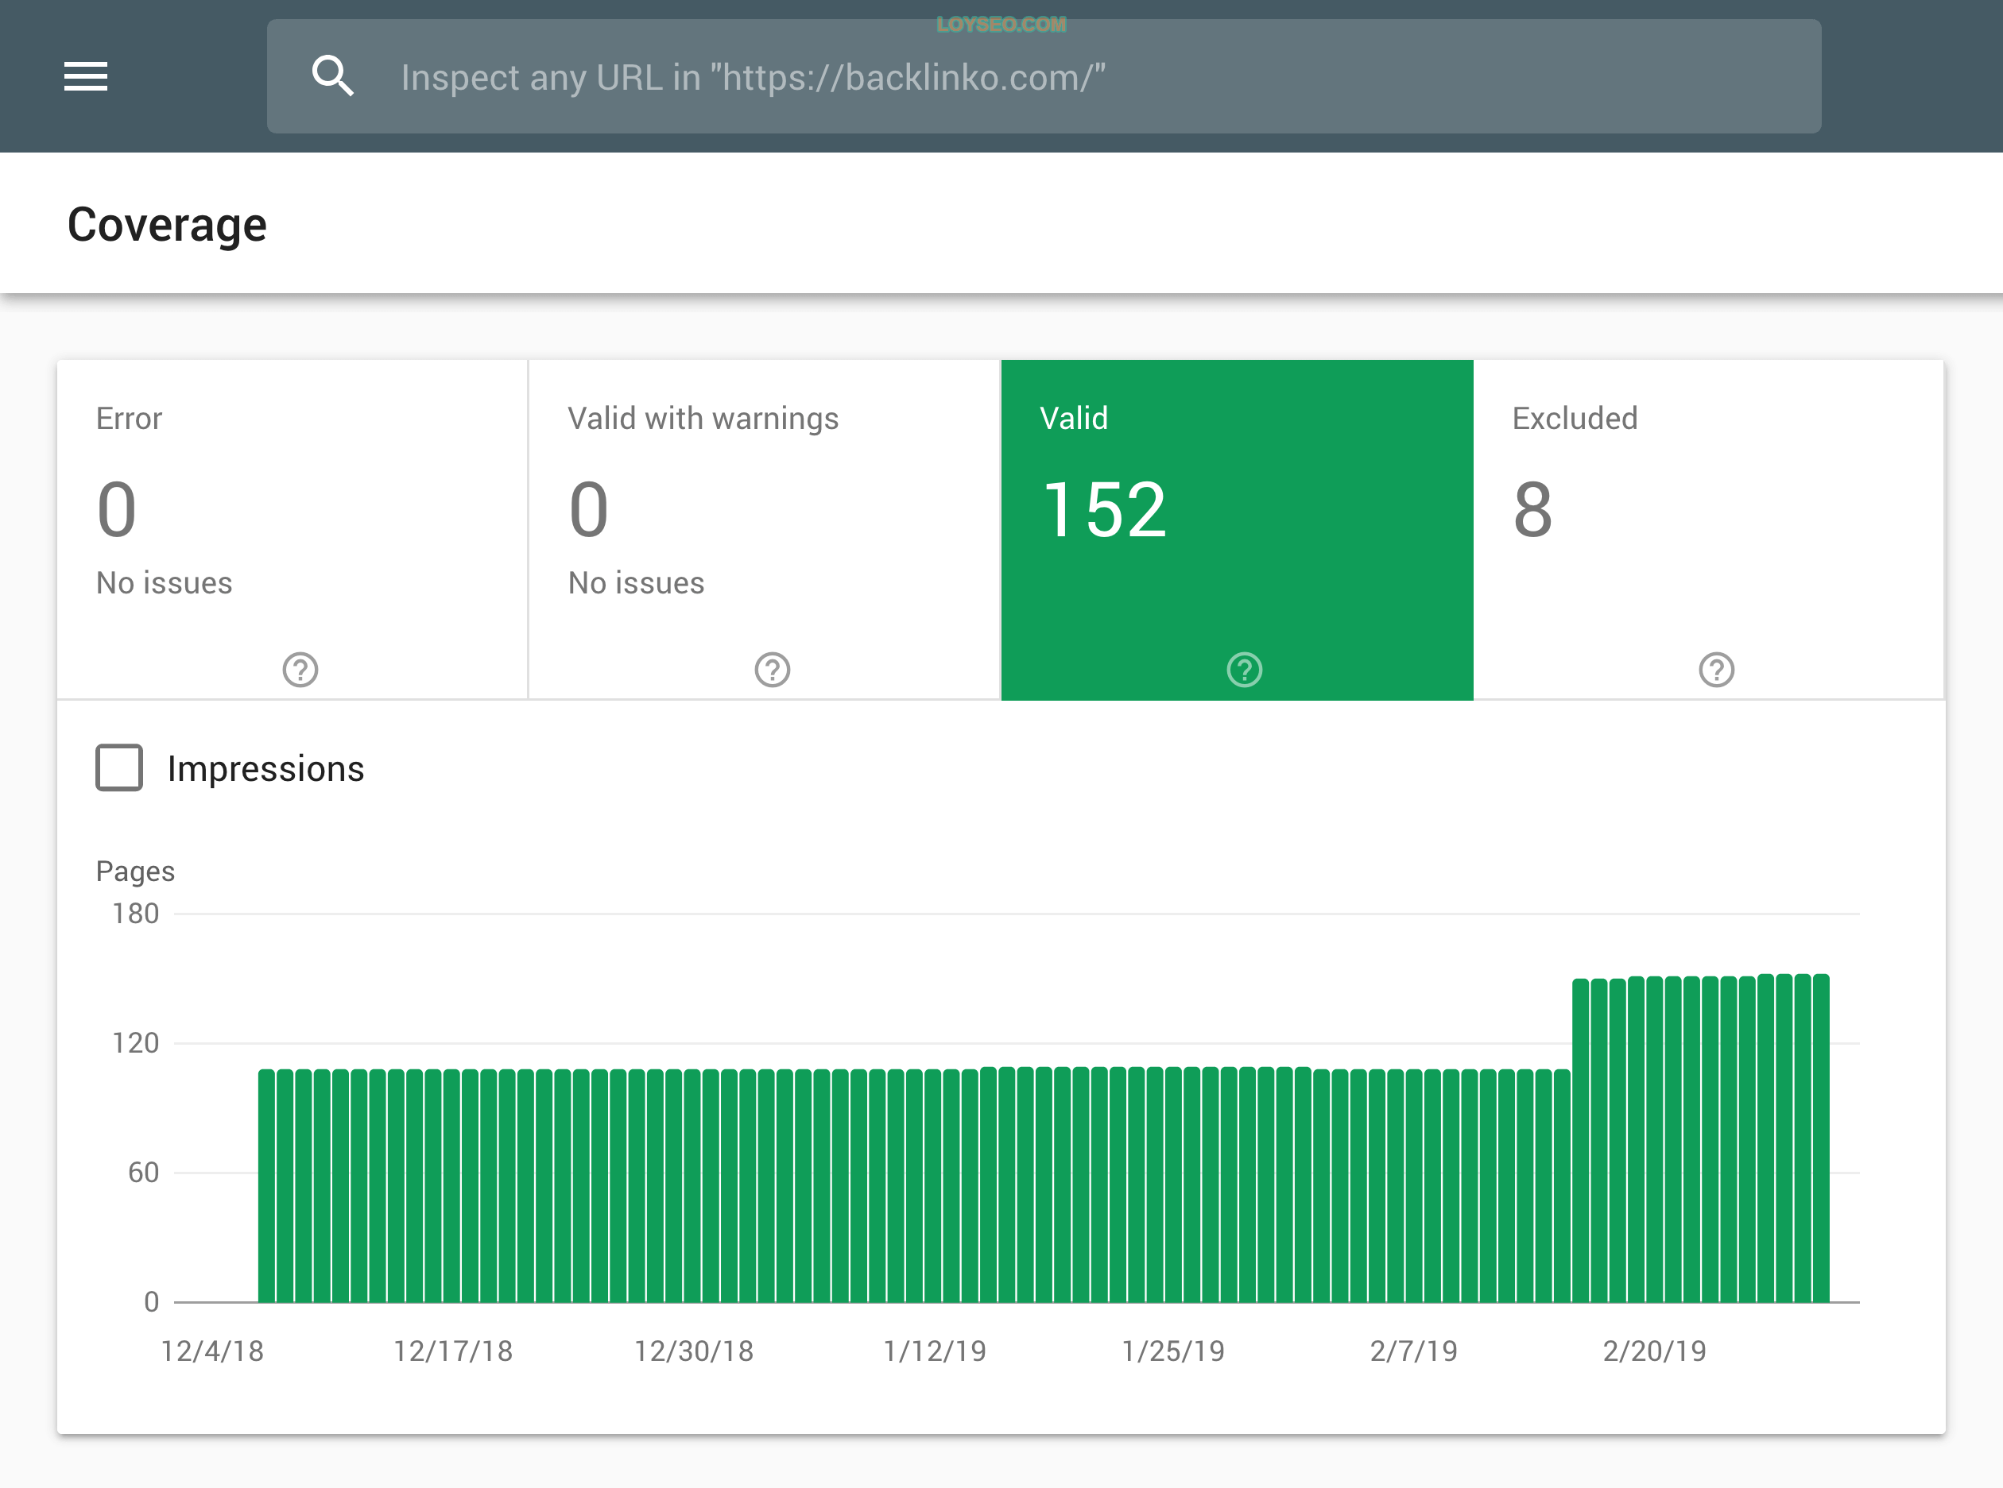The image size is (2003, 1488).
Task: Click the 60 y-axis value
Action: [143, 1173]
